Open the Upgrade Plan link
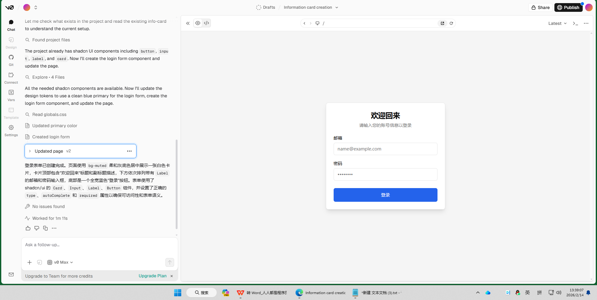 [x=152, y=276]
